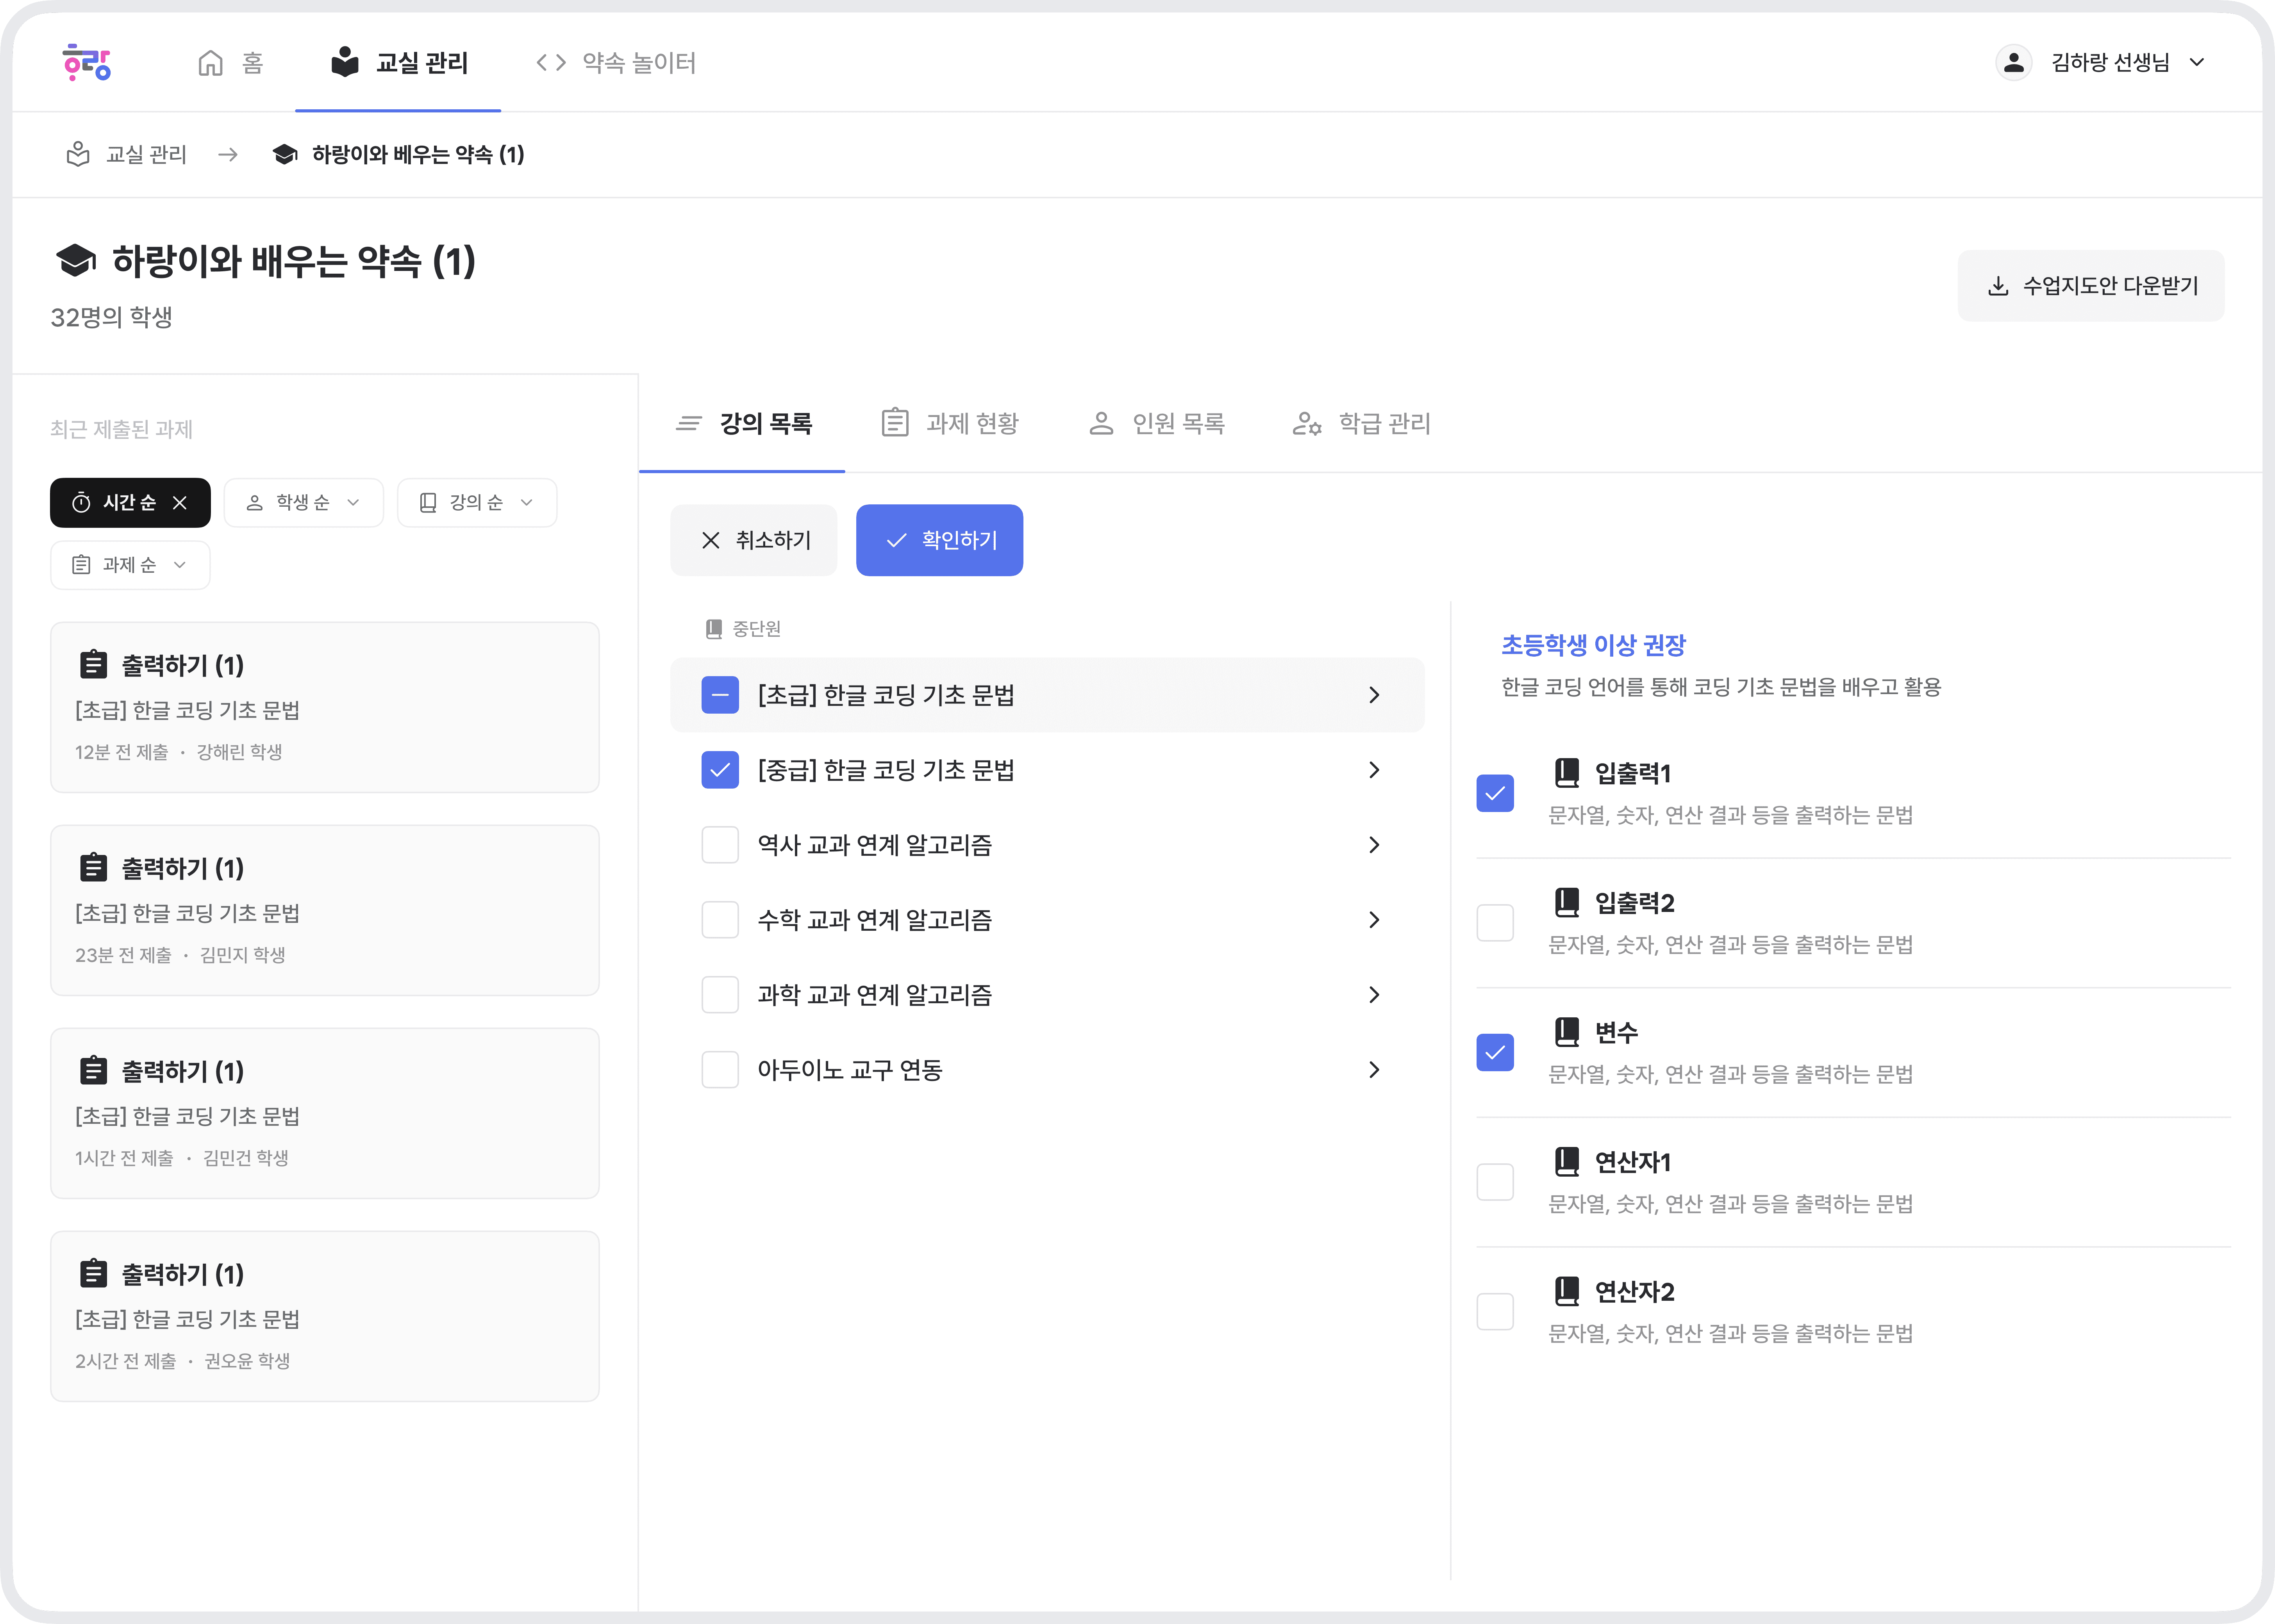Expand 역사 교과 연계 알고리즘 chevron

1375,845
